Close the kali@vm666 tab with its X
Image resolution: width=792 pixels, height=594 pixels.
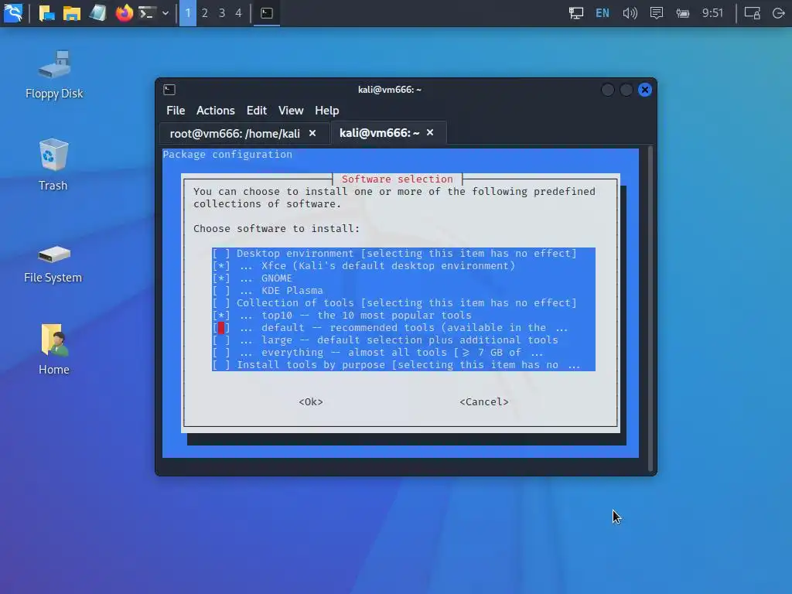point(430,132)
